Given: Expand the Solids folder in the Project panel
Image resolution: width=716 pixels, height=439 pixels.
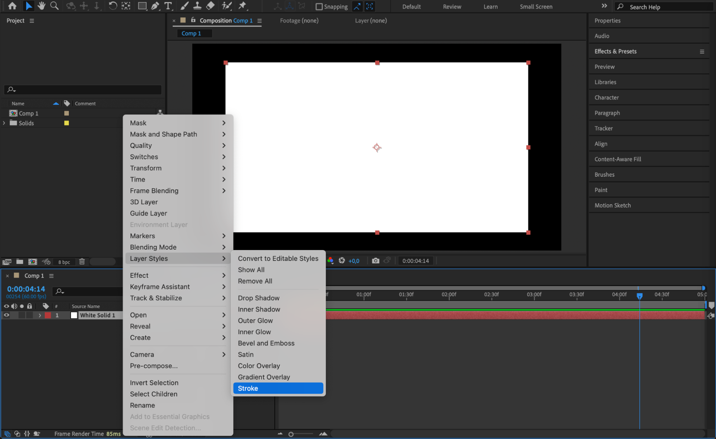Looking at the screenshot, I should (4, 123).
